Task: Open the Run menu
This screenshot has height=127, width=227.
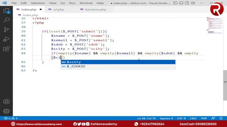Action: pos(72,3)
